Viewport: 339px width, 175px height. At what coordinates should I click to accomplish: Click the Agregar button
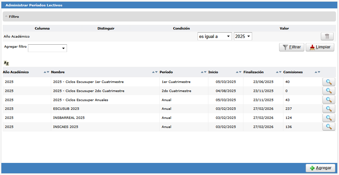320,168
